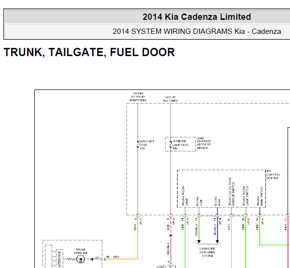Click the 'Computer Data Lines System' label
This screenshot has height=268, width=290.
(x=207, y=252)
